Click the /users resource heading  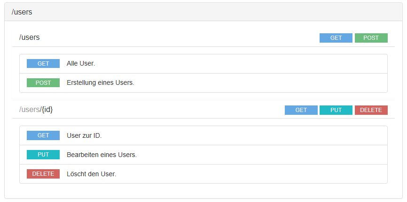30,37
